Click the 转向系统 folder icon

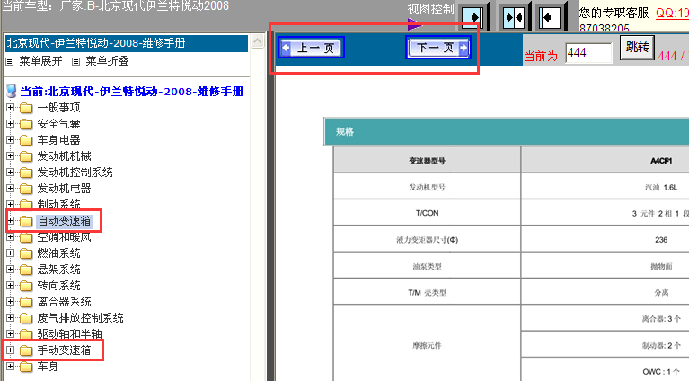26,286
